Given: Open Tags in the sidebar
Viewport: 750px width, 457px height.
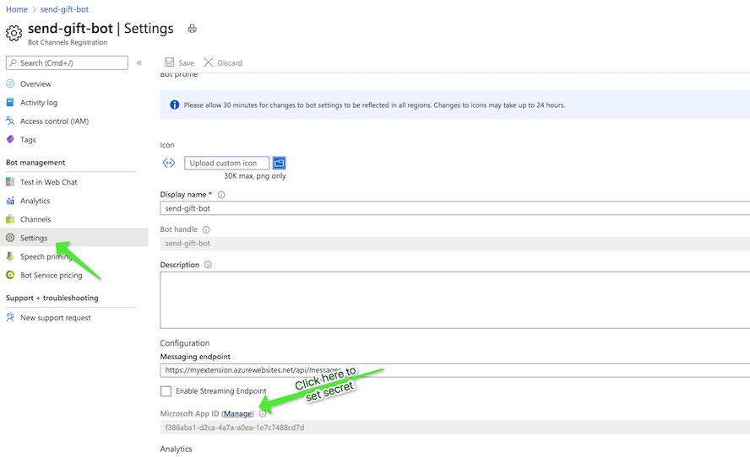Looking at the screenshot, I should [x=28, y=139].
